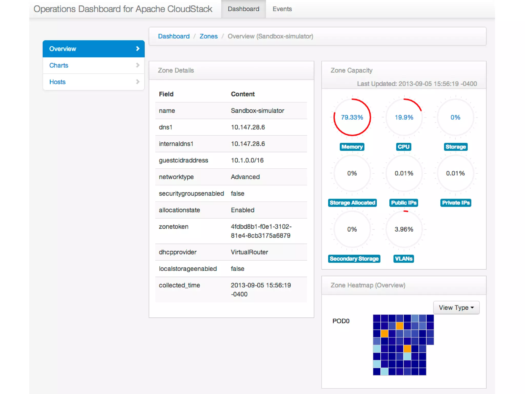Click the Storage 0% capacity gauge
Screen dimensions: 525x394
click(455, 117)
